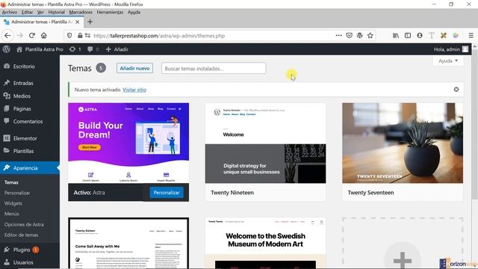Click the tracking protection shield icon
This screenshot has width=478, height=269.
click(x=69, y=36)
